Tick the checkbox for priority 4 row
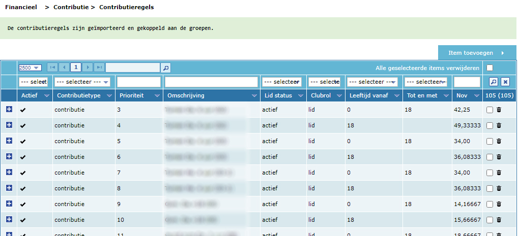Viewport: 518px width, 236px height. [x=490, y=126]
